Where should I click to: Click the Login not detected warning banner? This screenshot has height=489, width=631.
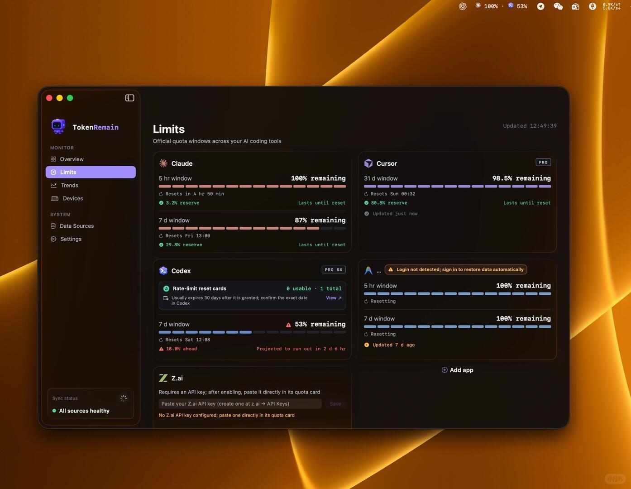pyautogui.click(x=456, y=269)
